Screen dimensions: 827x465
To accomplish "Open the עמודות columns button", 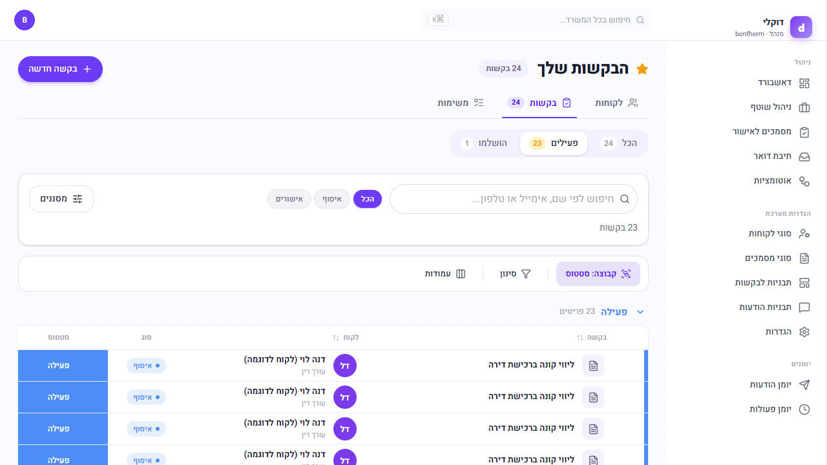I will click(x=445, y=274).
